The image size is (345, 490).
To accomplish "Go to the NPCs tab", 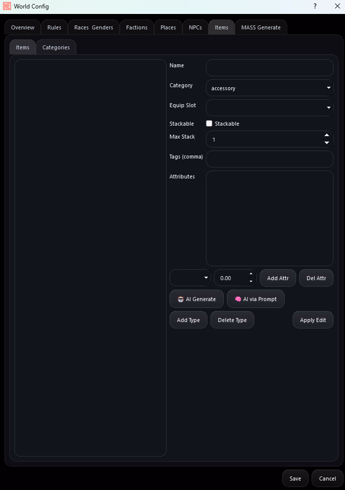I will (x=195, y=27).
